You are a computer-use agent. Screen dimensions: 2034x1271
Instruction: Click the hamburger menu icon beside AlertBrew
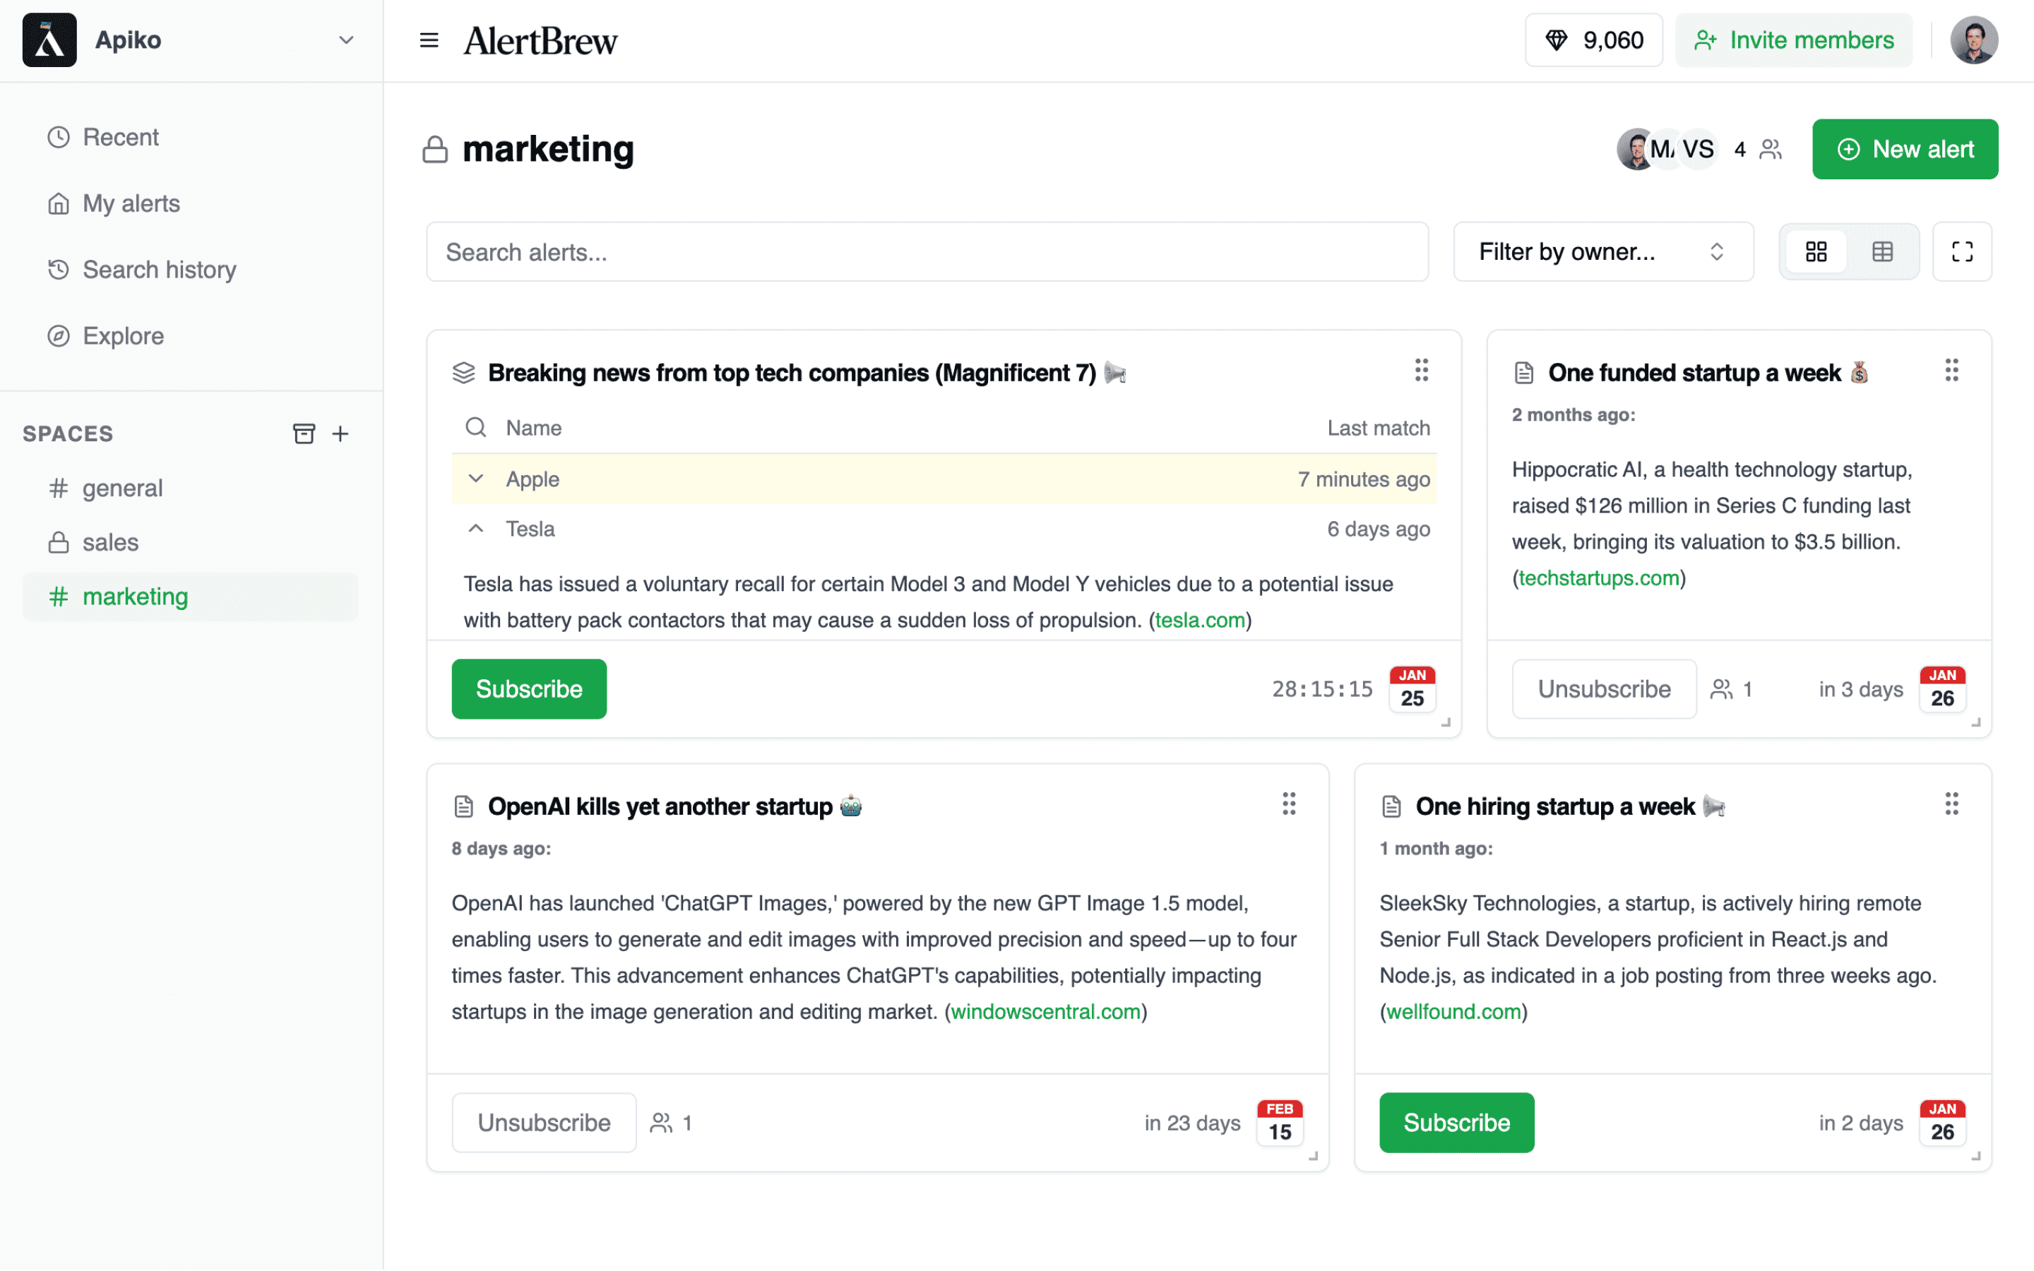429,40
